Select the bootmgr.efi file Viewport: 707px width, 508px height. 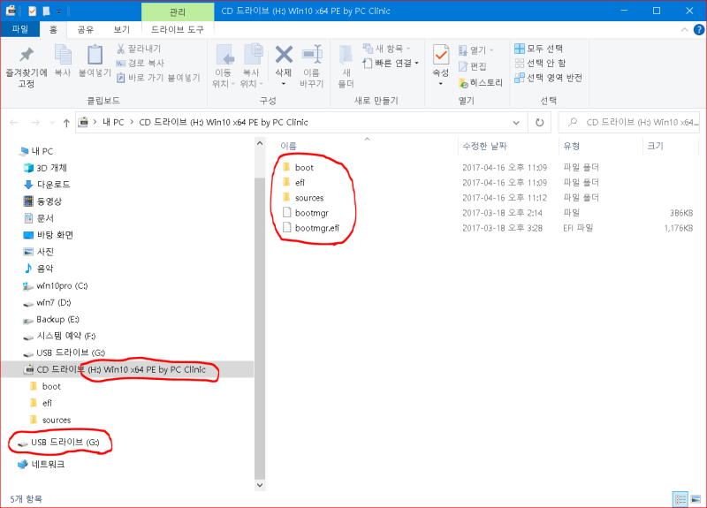coord(317,228)
